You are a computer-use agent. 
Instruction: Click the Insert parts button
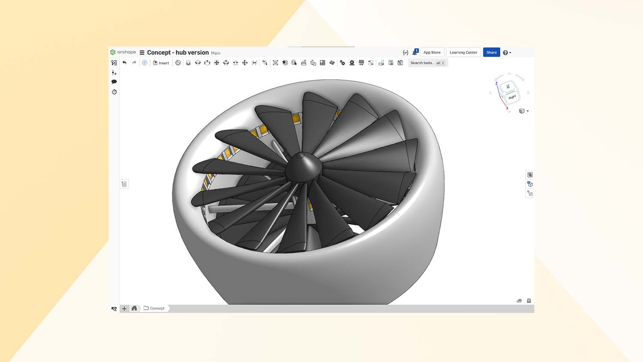(161, 63)
